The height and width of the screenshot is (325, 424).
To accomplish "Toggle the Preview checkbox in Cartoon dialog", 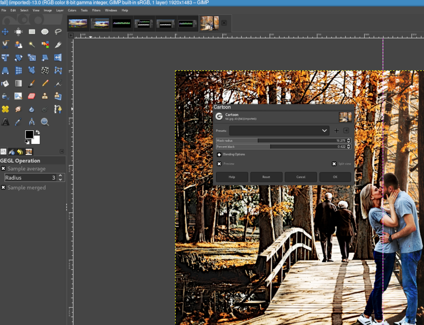I will pyautogui.click(x=219, y=164).
